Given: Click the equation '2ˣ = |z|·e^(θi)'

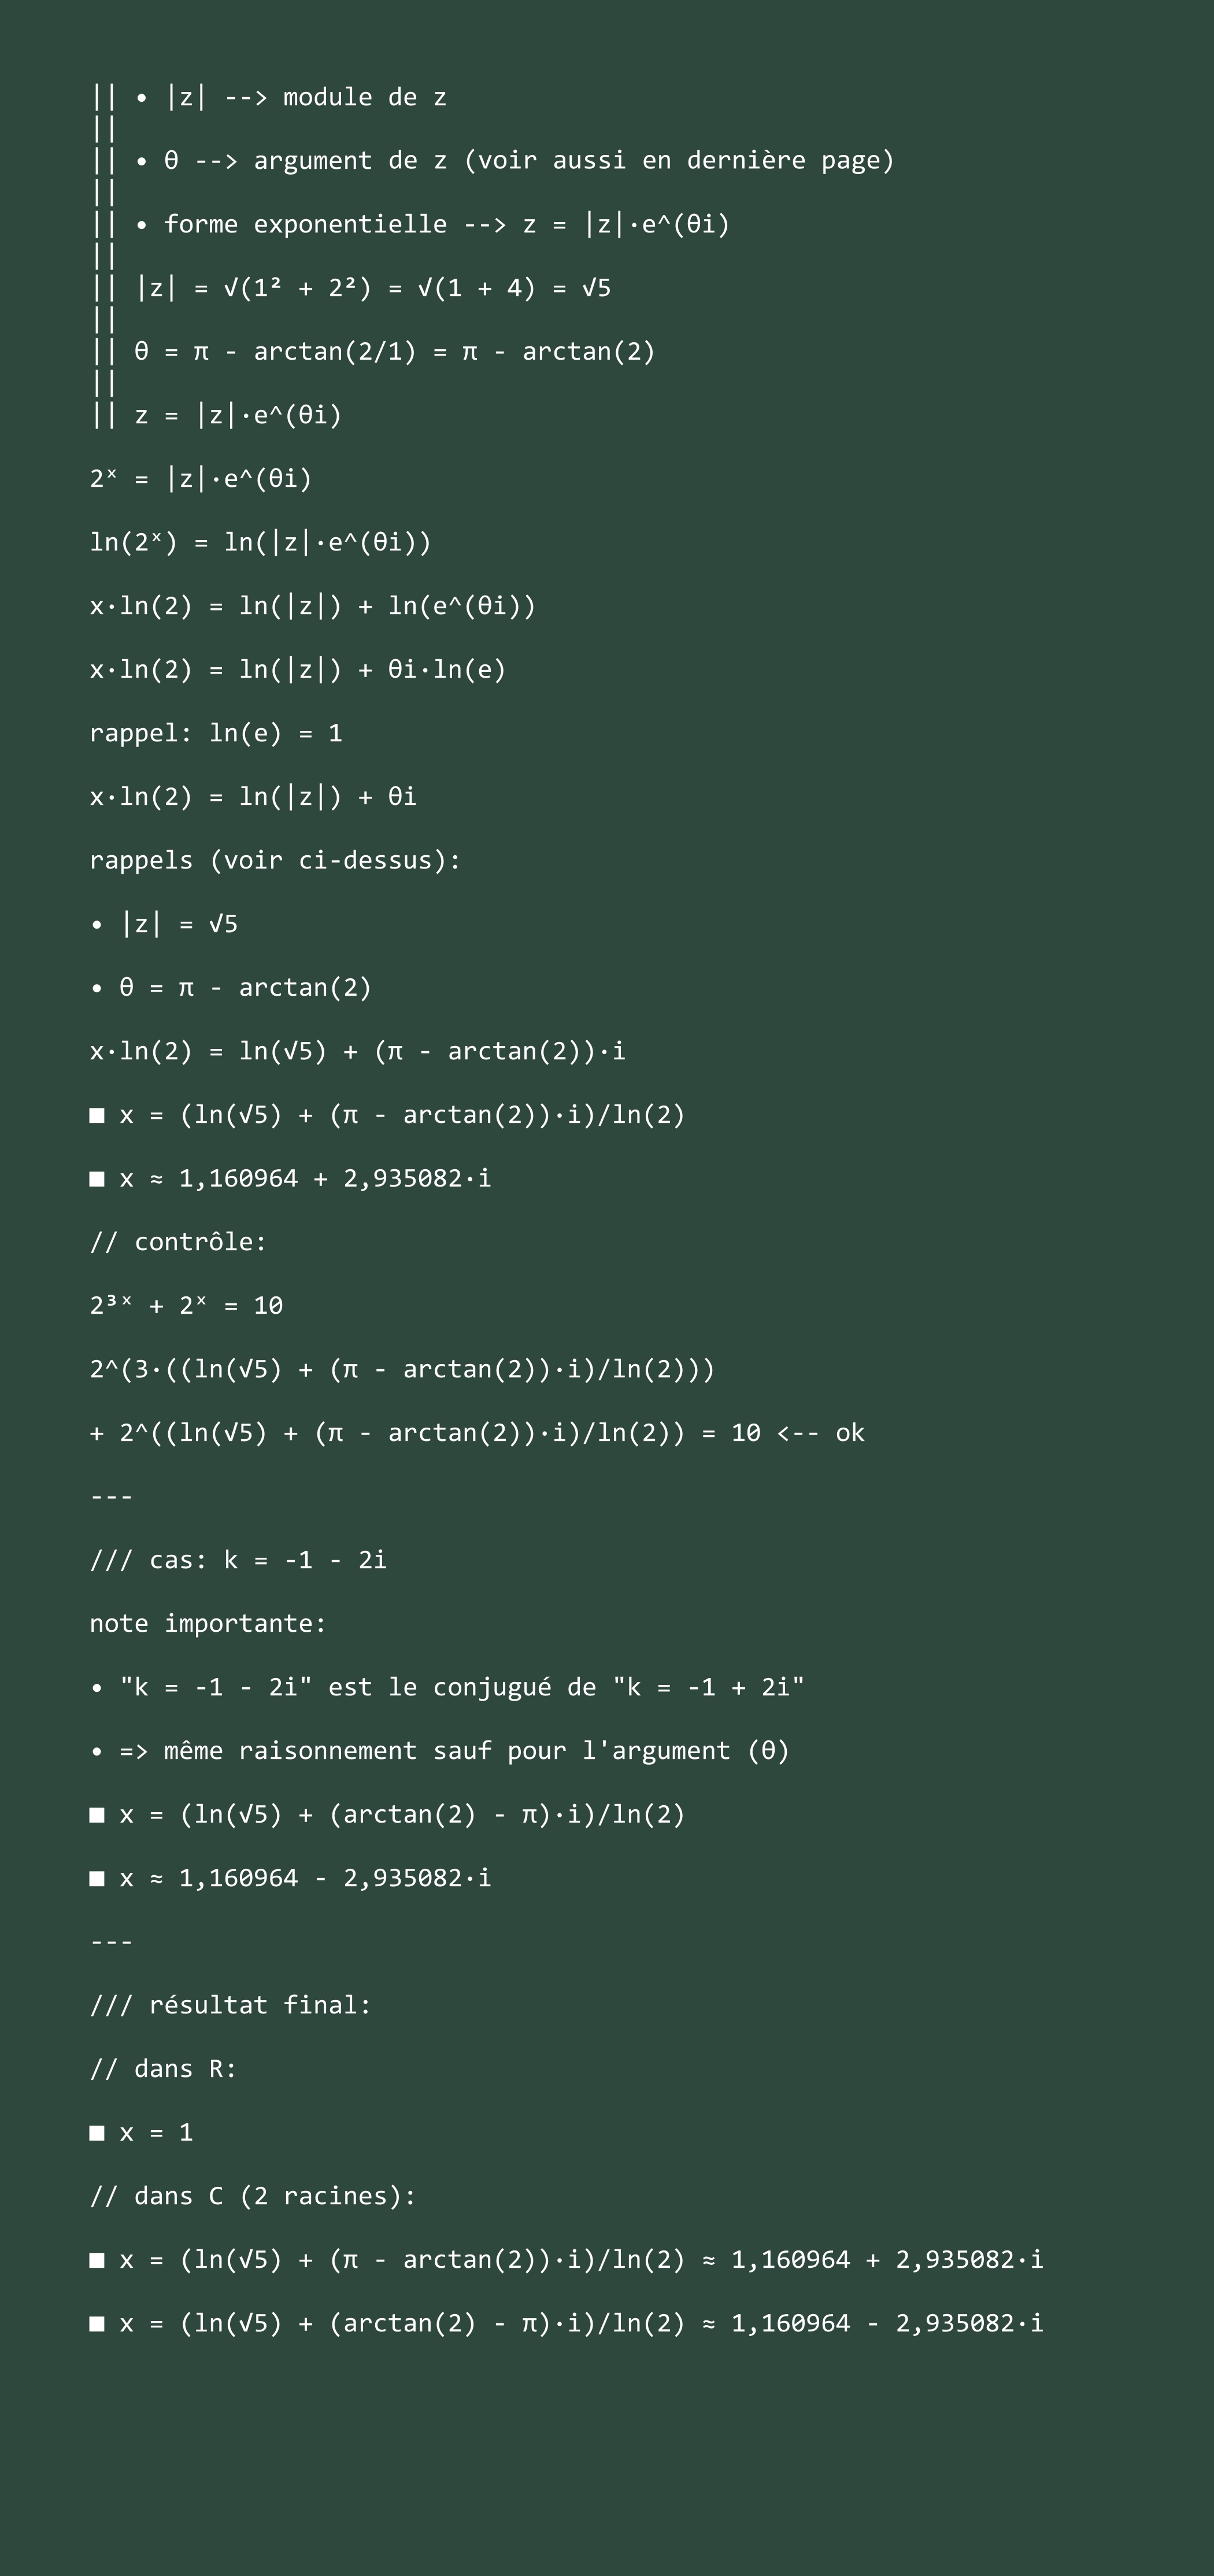Looking at the screenshot, I should click(x=201, y=478).
